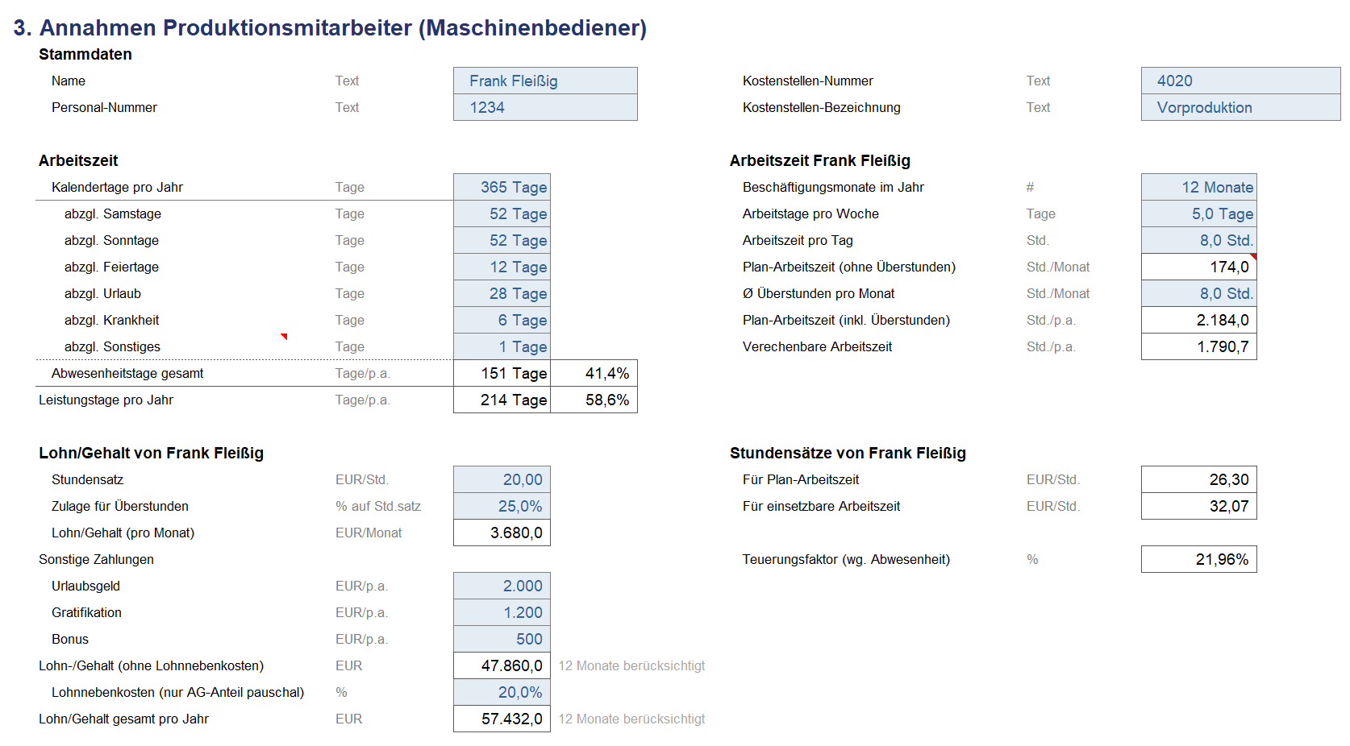Select the Krankheit cell showing 6 Tage
This screenshot has width=1350, height=746.
(502, 320)
